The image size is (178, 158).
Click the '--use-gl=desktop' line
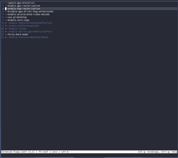coord(16,17)
